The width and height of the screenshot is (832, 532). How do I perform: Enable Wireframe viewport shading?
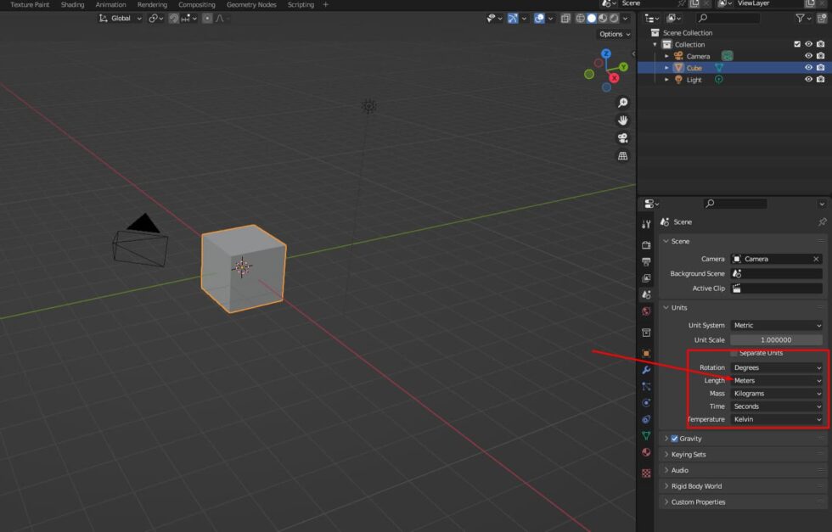581,18
